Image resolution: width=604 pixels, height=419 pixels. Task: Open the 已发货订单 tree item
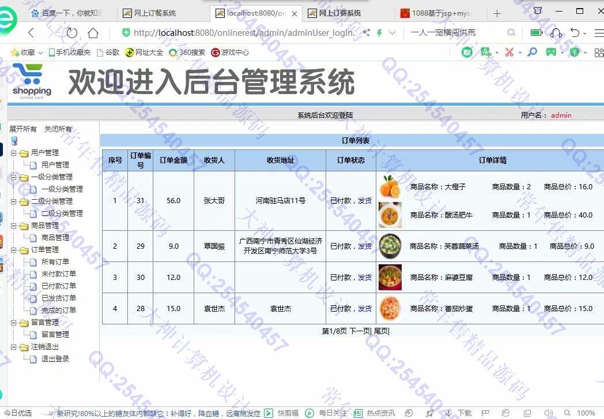pos(59,298)
